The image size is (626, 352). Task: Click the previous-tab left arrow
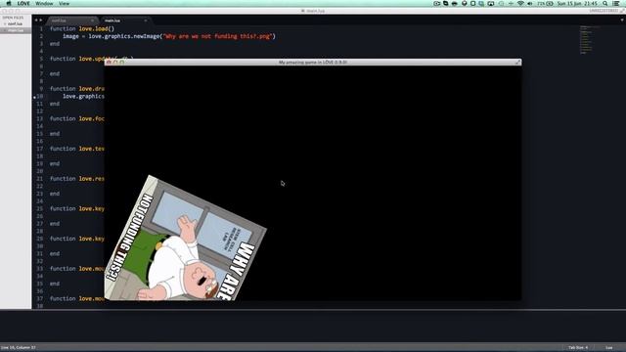click(36, 20)
